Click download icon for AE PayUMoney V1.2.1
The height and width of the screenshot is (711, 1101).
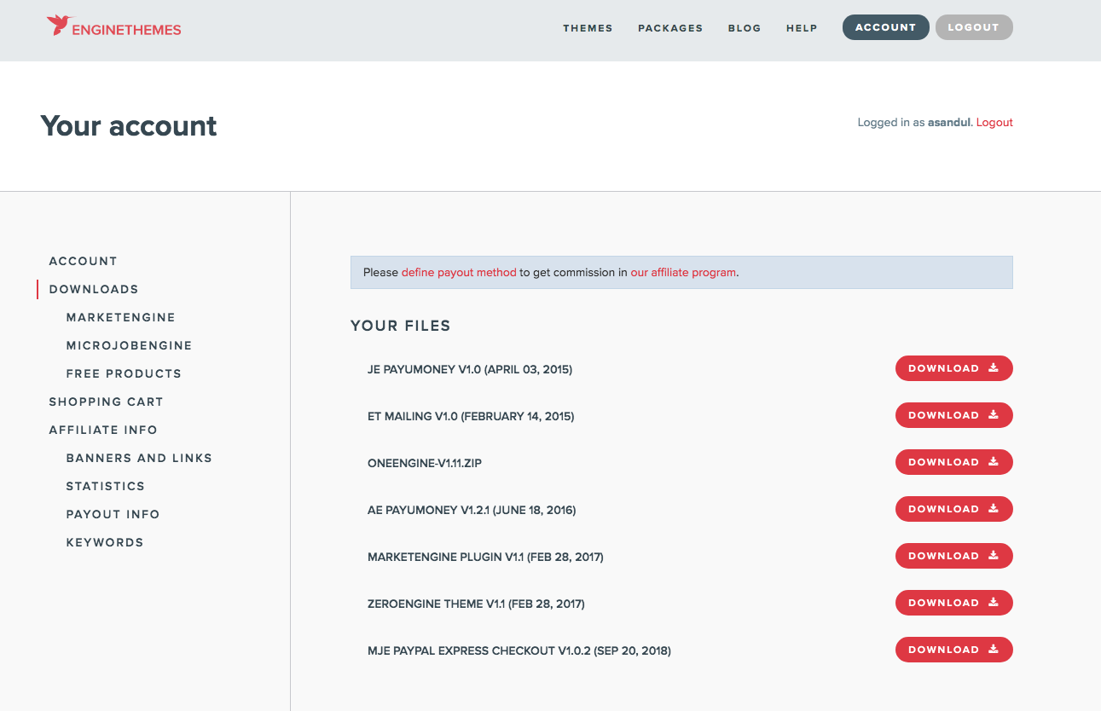click(x=994, y=509)
